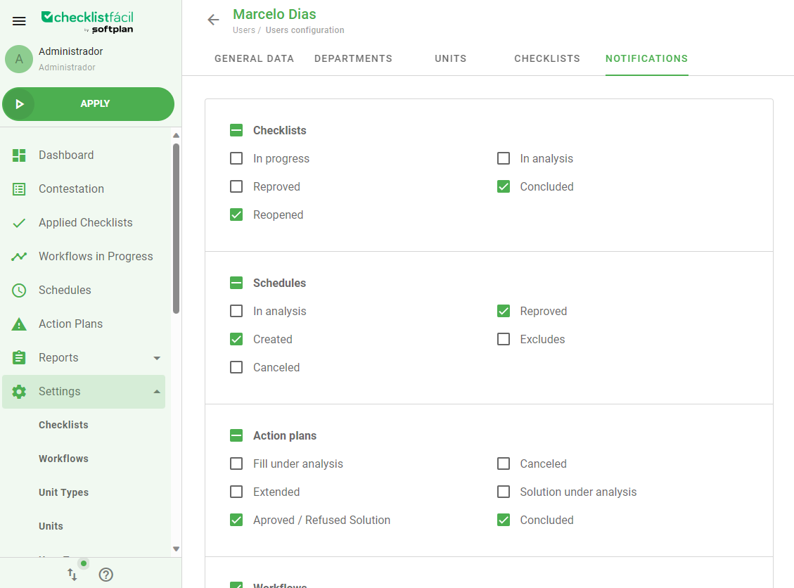The width and height of the screenshot is (794, 588).
Task: Toggle the Action plans group checkbox
Action: tap(236, 435)
